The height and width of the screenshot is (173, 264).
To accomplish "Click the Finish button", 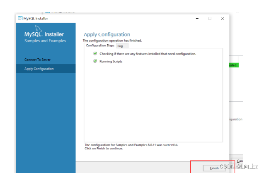I will pyautogui.click(x=214, y=168).
